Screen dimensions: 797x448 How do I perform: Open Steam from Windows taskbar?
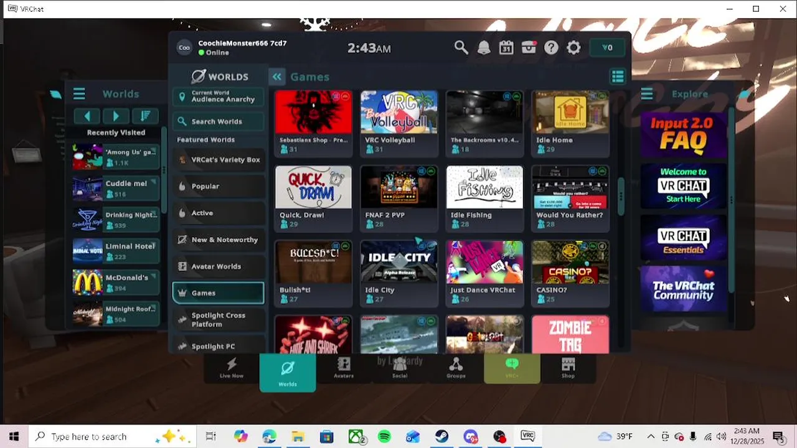[x=441, y=437]
